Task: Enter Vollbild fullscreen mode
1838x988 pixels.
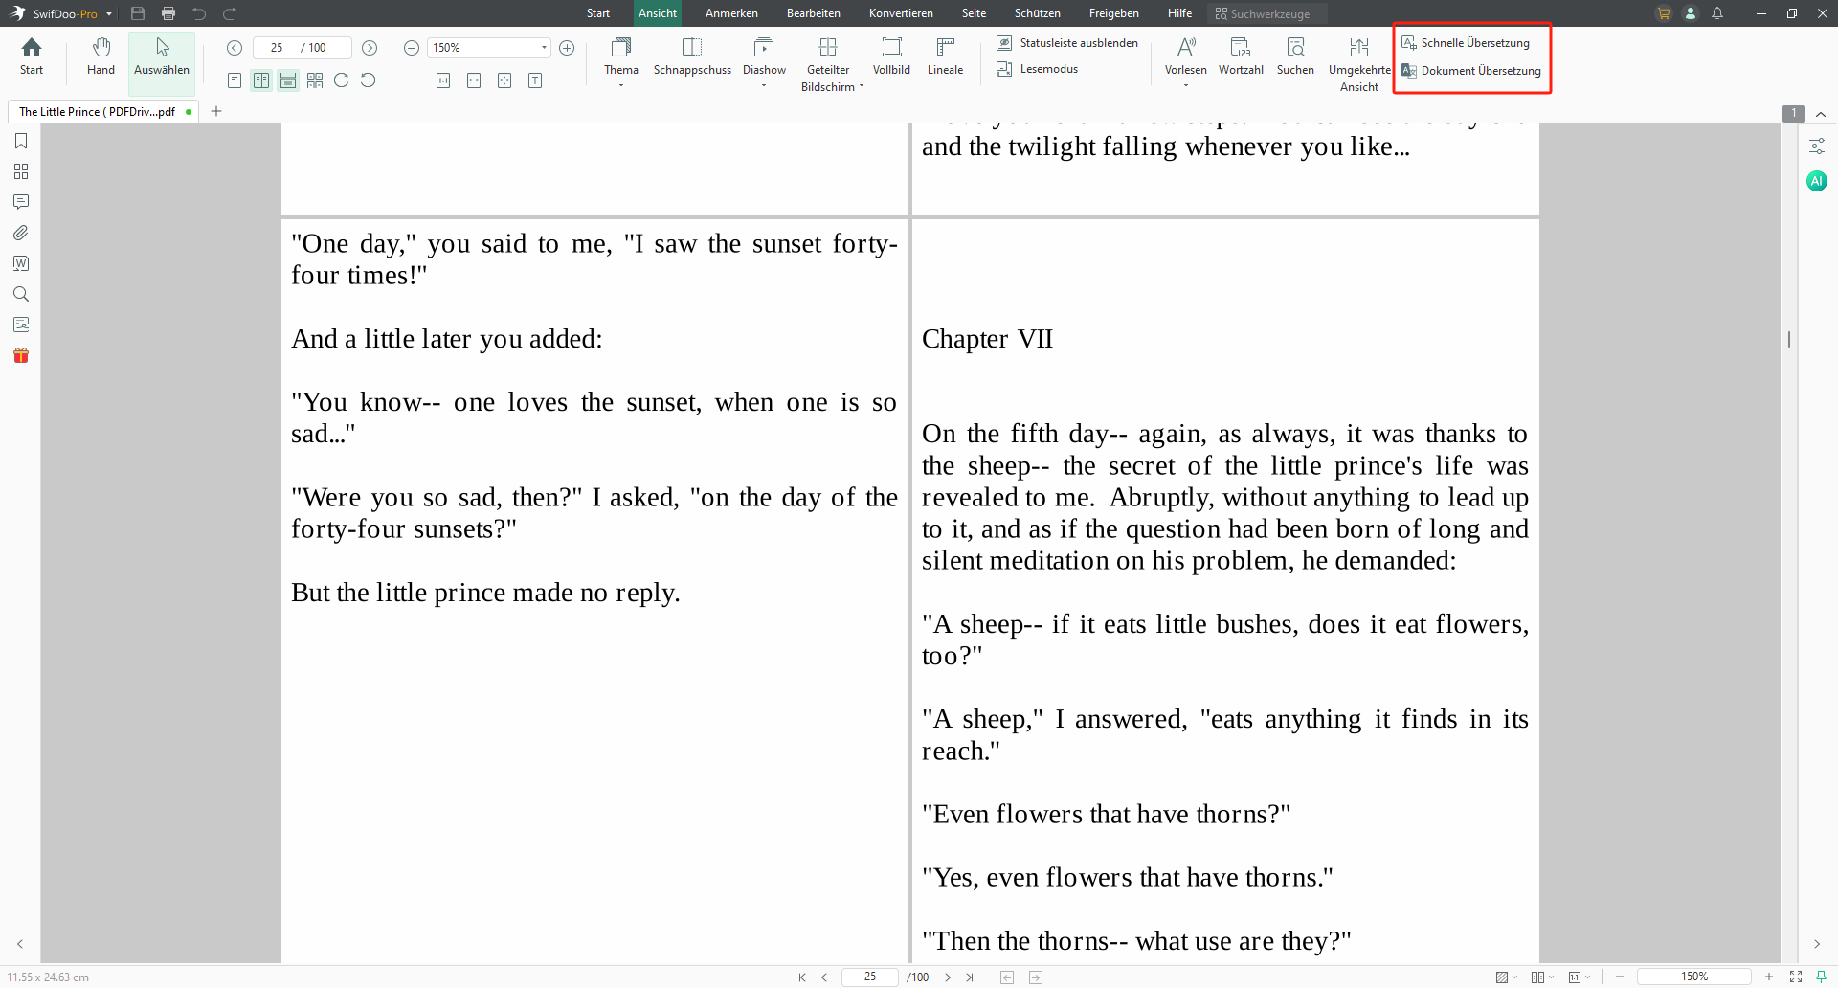Action: (x=891, y=56)
